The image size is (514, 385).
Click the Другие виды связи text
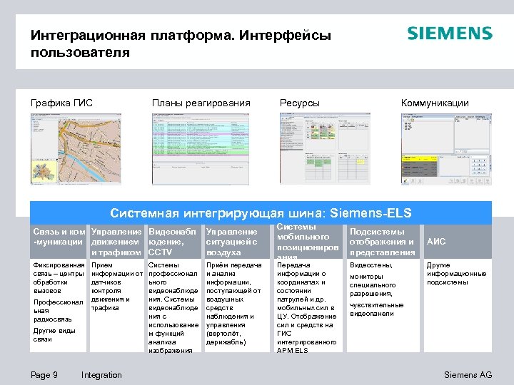(x=54, y=334)
